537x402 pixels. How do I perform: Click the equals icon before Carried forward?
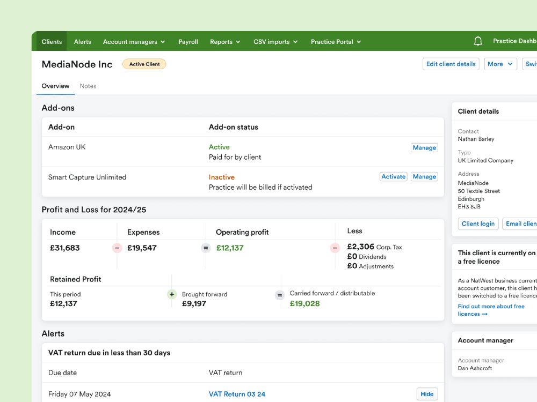coord(279,294)
